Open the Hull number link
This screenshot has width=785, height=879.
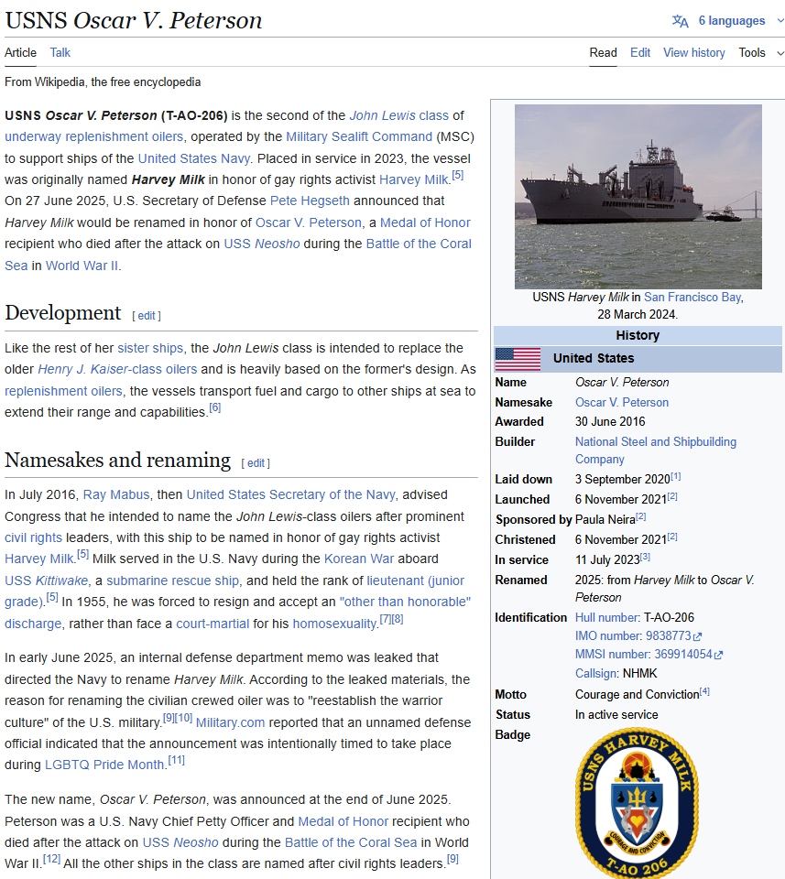(x=606, y=617)
